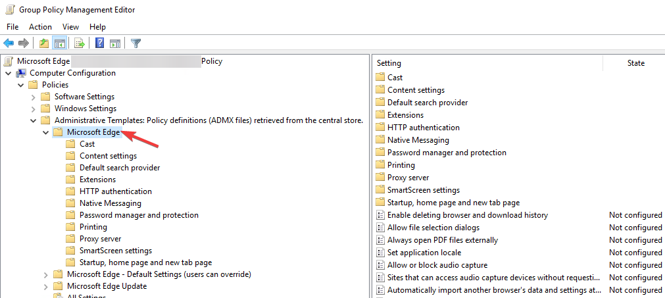The image size is (665, 298).
Task: Click the State column header
Action: tap(635, 63)
